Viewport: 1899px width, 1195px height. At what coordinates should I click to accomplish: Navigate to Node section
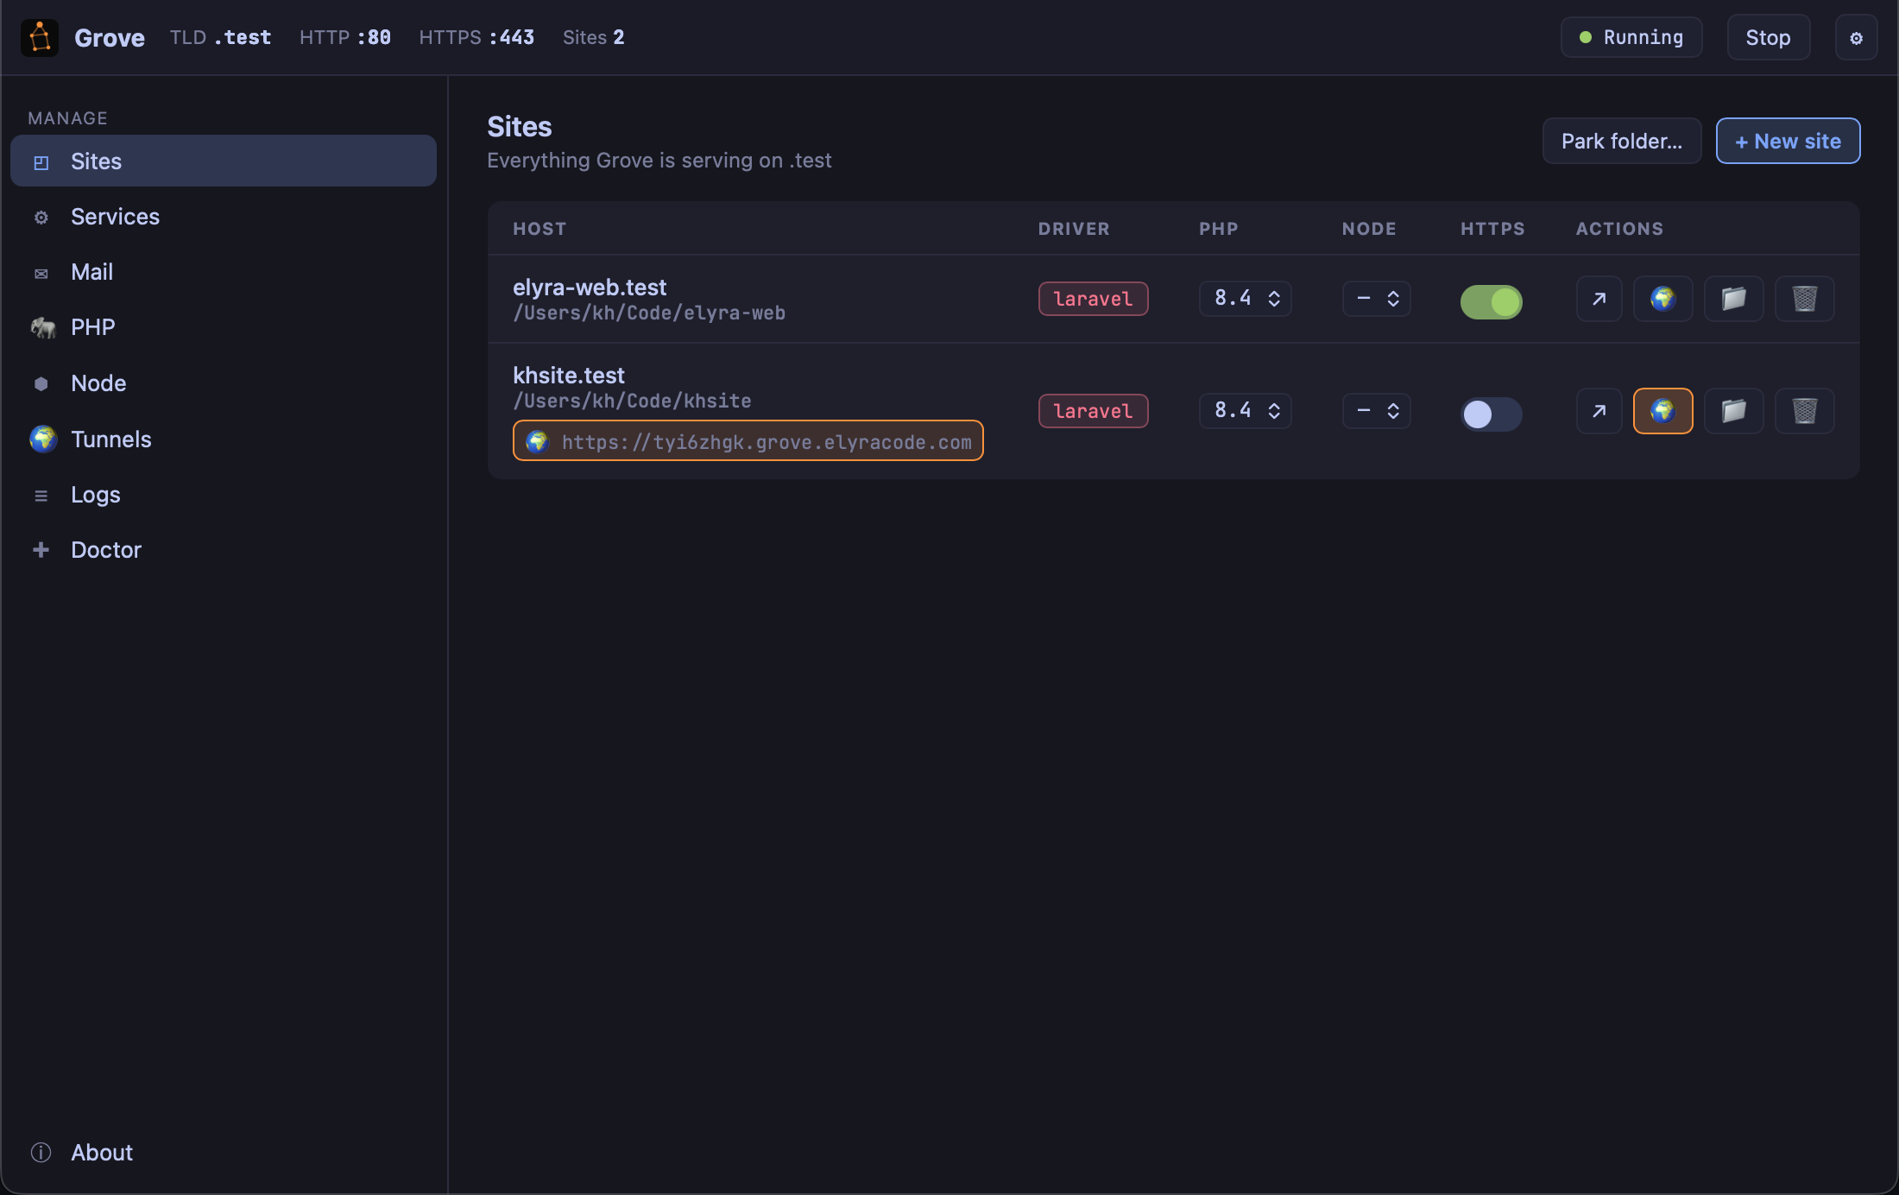point(224,383)
